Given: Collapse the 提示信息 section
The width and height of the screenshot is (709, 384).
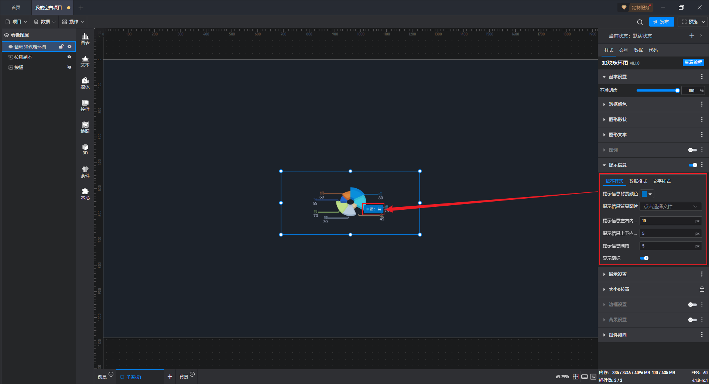Looking at the screenshot, I should 604,165.
